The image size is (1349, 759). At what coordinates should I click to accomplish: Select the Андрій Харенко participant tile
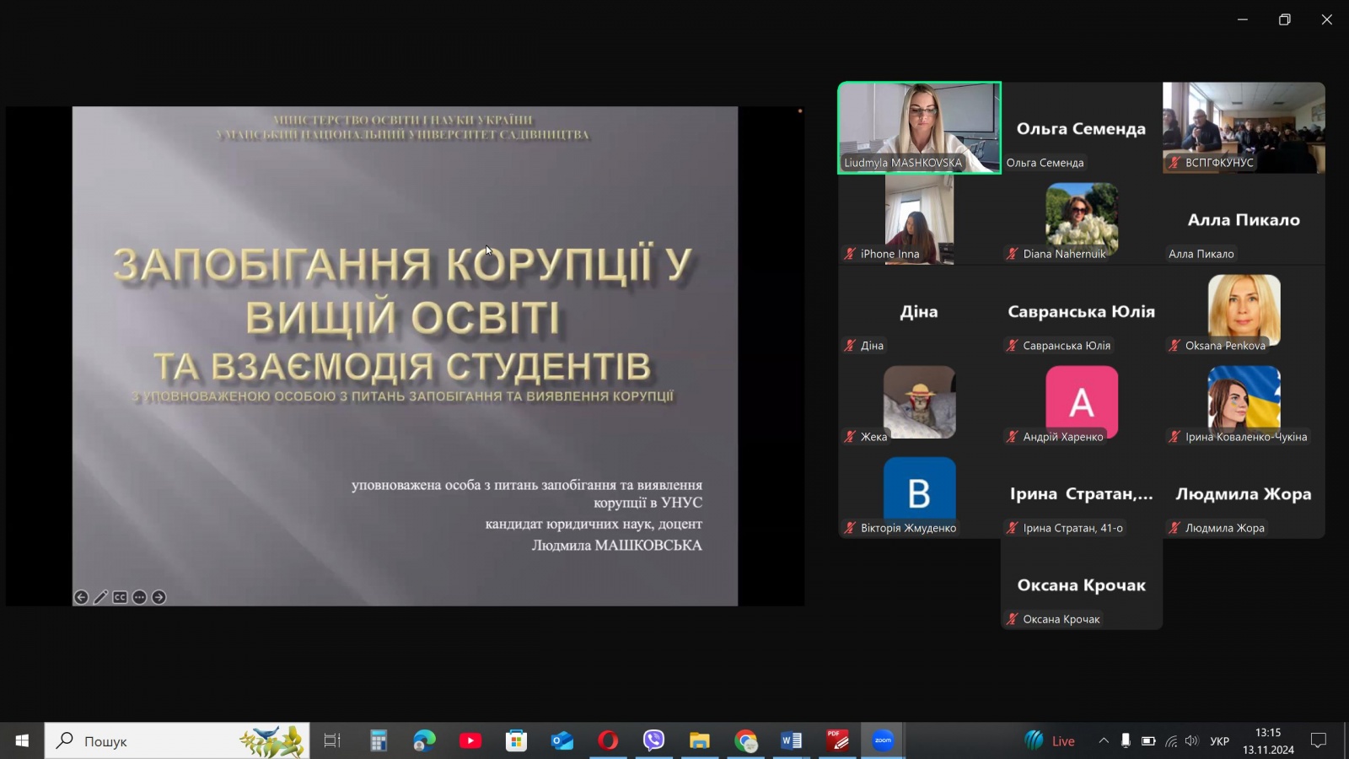[x=1082, y=402]
